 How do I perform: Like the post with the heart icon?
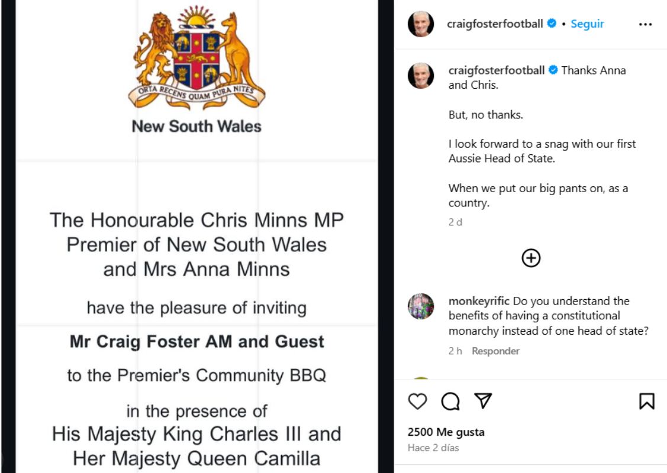click(417, 401)
